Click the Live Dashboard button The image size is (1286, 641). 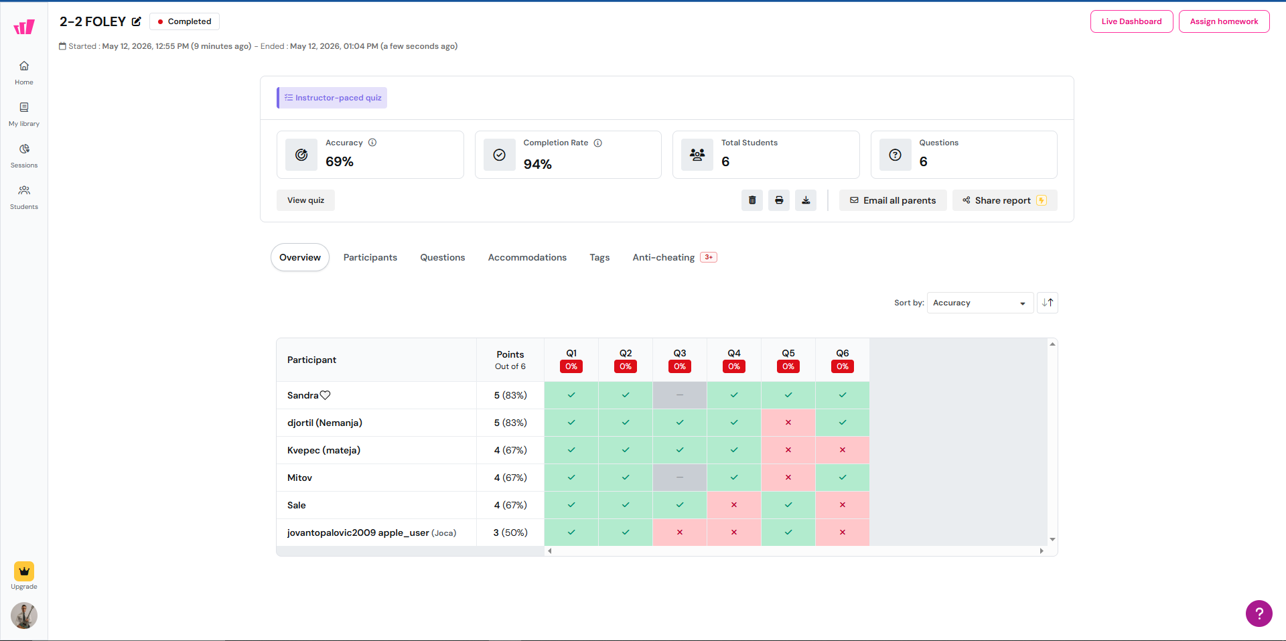(1131, 21)
